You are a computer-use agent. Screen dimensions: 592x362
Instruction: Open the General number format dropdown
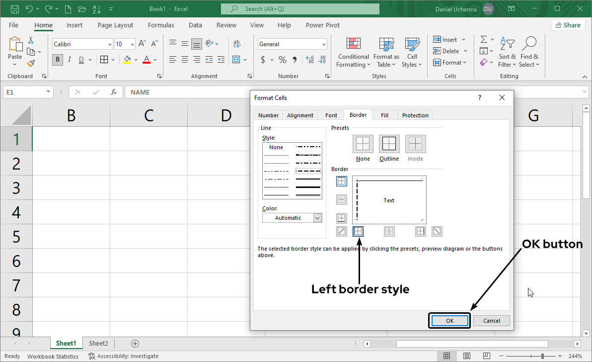[x=324, y=44]
